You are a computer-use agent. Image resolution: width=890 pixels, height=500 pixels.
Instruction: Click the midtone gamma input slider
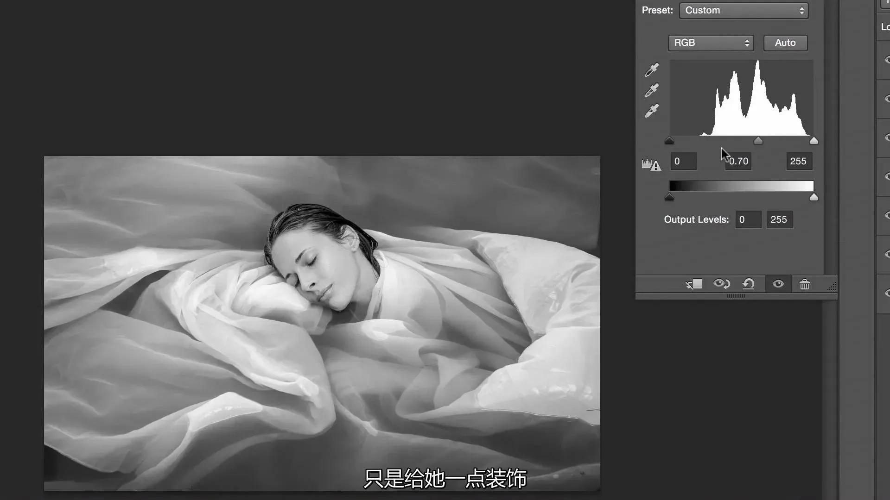tap(758, 141)
